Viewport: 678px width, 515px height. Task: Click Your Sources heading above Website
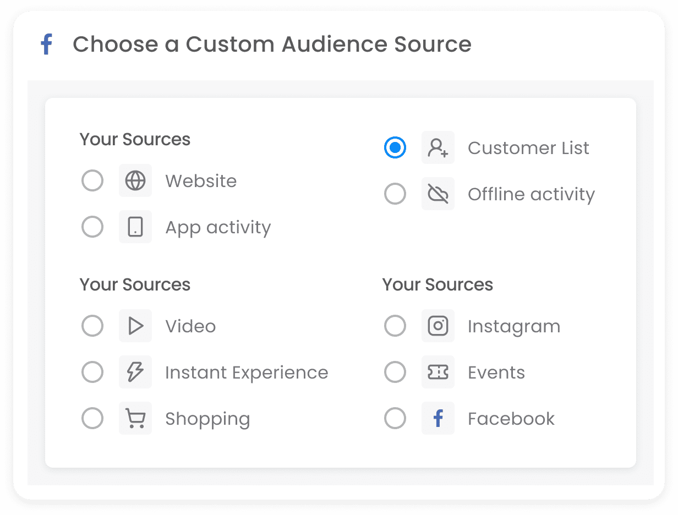(135, 139)
